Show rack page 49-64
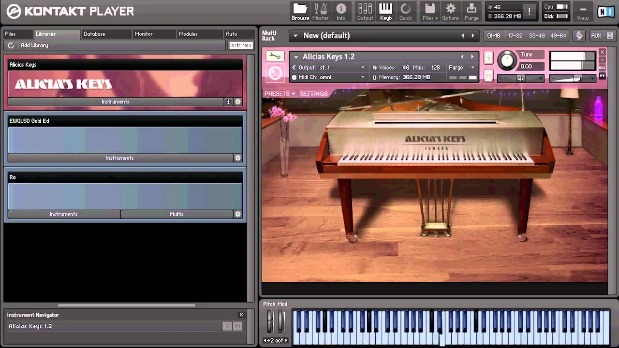 click(x=558, y=36)
